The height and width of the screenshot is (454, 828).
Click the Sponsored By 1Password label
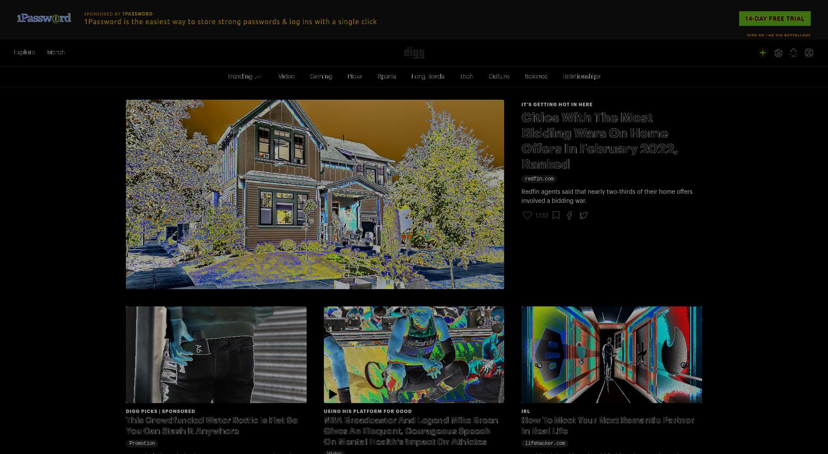(x=118, y=14)
